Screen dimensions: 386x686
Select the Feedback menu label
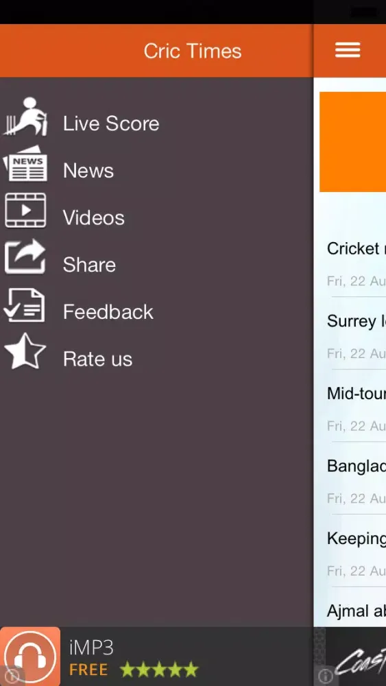[x=108, y=312]
